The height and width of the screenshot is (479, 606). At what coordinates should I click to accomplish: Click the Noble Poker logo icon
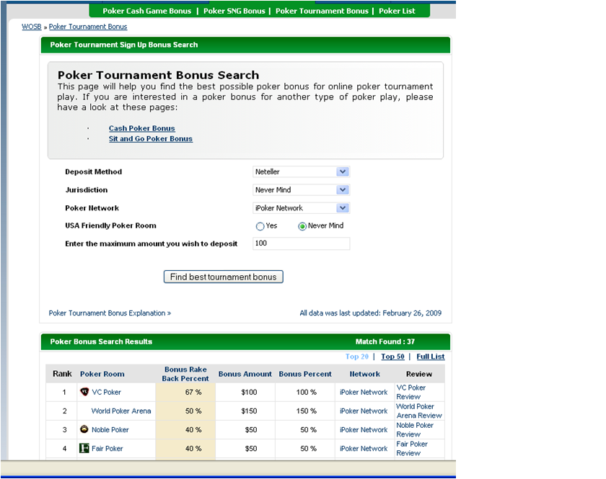pos(84,429)
